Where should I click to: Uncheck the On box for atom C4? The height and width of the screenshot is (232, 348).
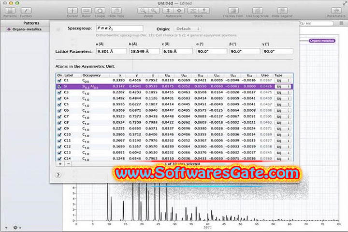59,98
